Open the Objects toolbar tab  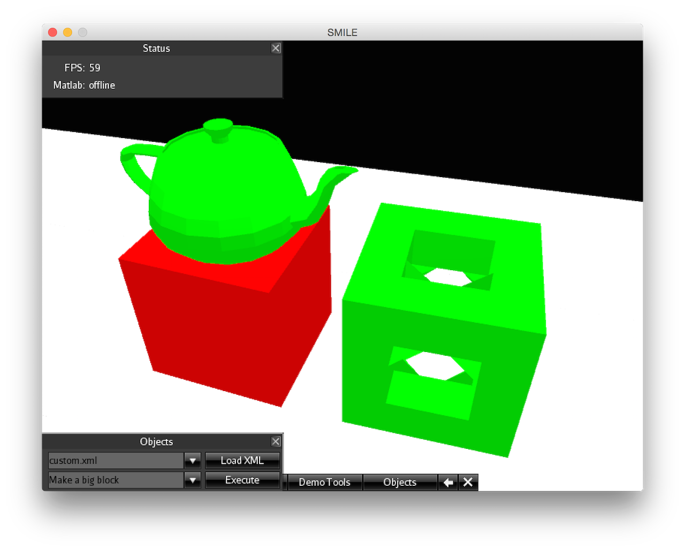click(400, 482)
